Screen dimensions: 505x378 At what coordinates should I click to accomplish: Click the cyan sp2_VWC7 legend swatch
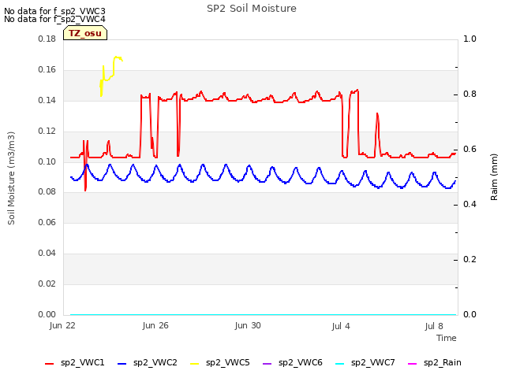(339, 364)
